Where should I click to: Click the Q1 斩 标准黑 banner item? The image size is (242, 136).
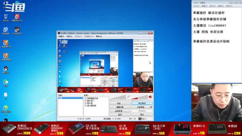116,129
